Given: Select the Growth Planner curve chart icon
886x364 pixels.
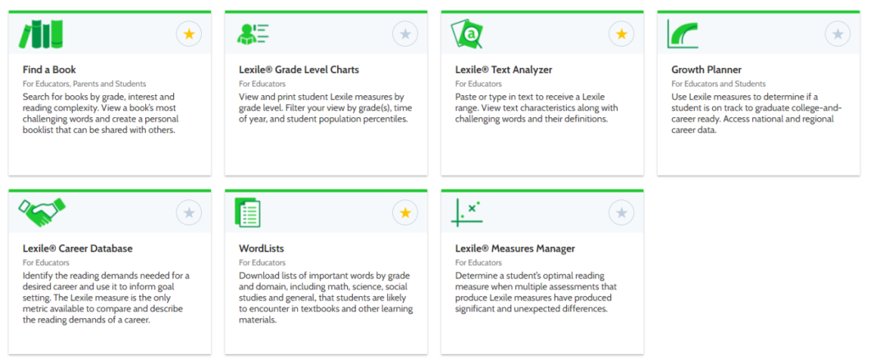Looking at the screenshot, I should pos(682,34).
